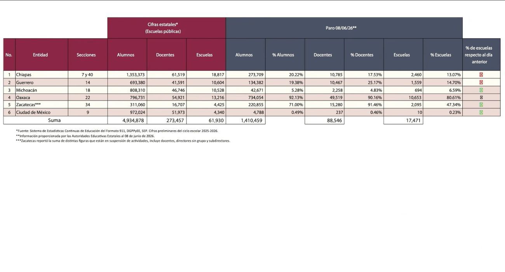
Task: Click the green indicator icon in Michoacán row
Action: coord(481,90)
